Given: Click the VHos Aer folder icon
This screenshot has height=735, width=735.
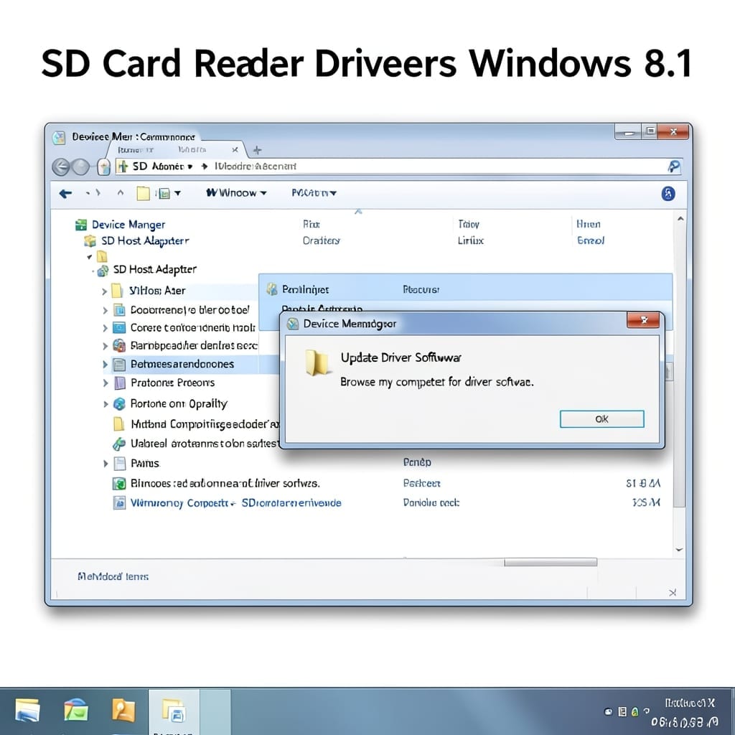Looking at the screenshot, I should pos(117,291).
